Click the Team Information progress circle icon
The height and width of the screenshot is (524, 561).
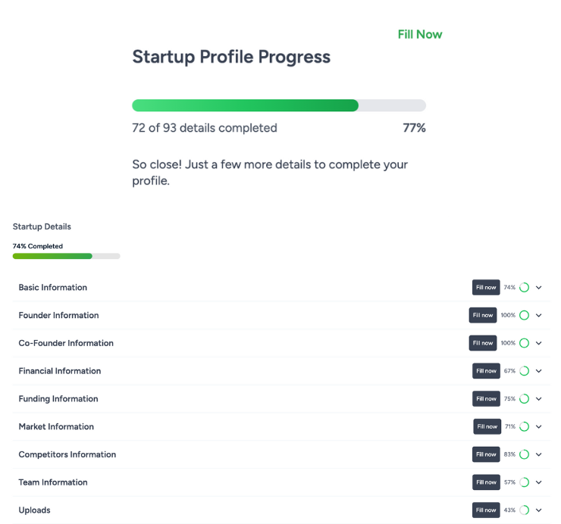(524, 482)
